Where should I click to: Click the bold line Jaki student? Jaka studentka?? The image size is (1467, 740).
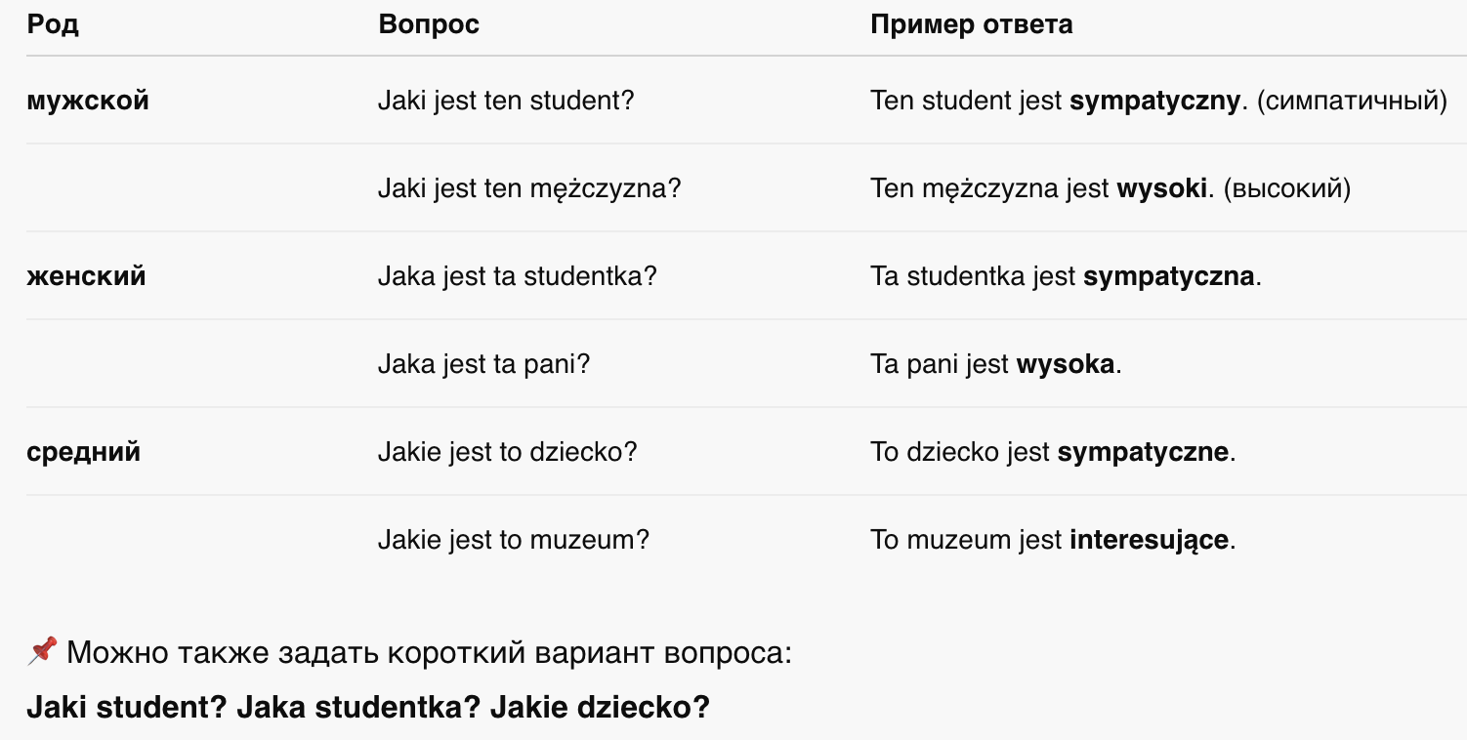(x=254, y=707)
